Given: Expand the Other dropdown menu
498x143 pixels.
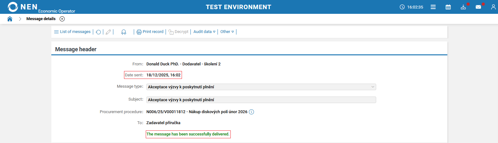Looking at the screenshot, I should (227, 32).
